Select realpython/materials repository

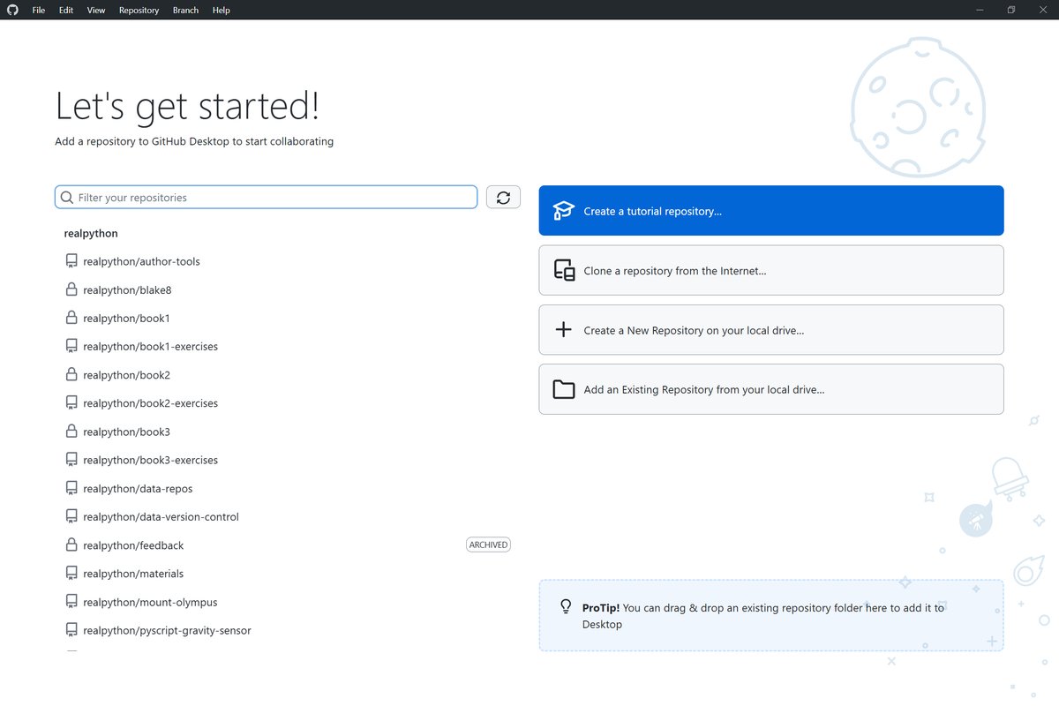pyautogui.click(x=288, y=574)
